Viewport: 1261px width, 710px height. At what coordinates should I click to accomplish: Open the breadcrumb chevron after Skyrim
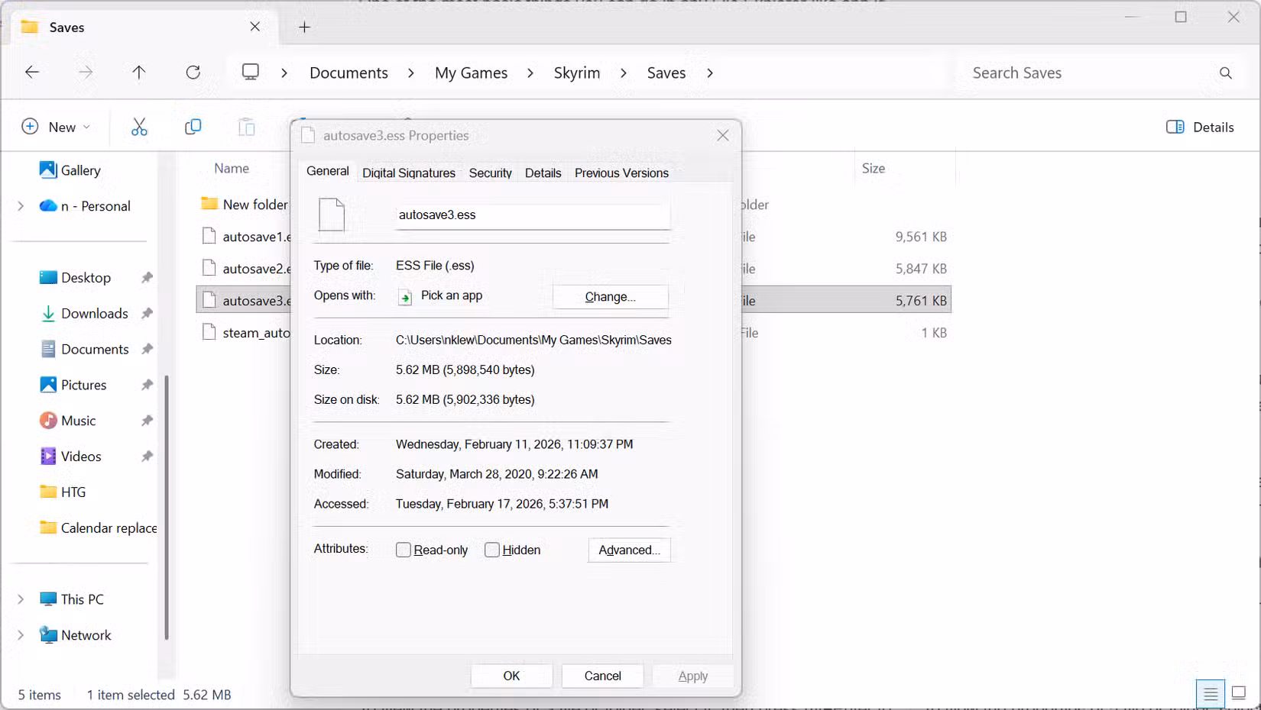[x=624, y=73]
